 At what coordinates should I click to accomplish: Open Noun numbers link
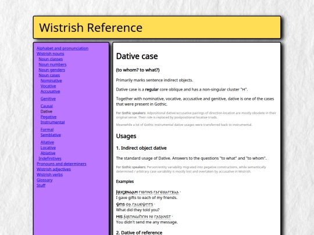(x=52, y=64)
